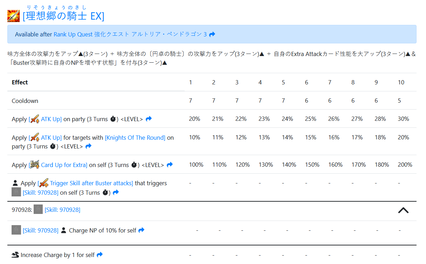Open the Card Up for Extra buff link
The image size is (426, 264).
coord(64,165)
